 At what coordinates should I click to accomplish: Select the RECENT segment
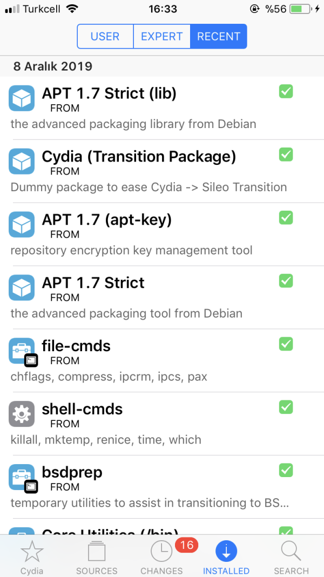coord(219,37)
